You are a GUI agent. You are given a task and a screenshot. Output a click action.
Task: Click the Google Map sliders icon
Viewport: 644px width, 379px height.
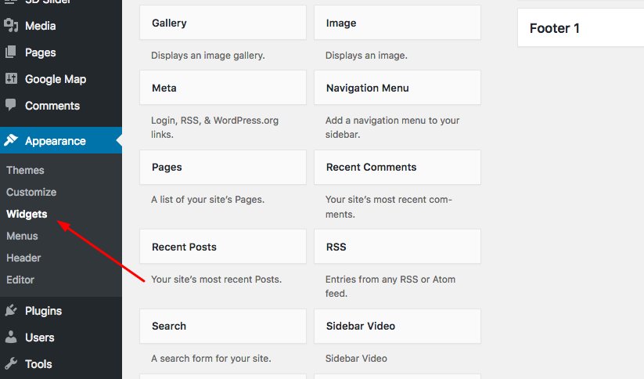point(11,78)
